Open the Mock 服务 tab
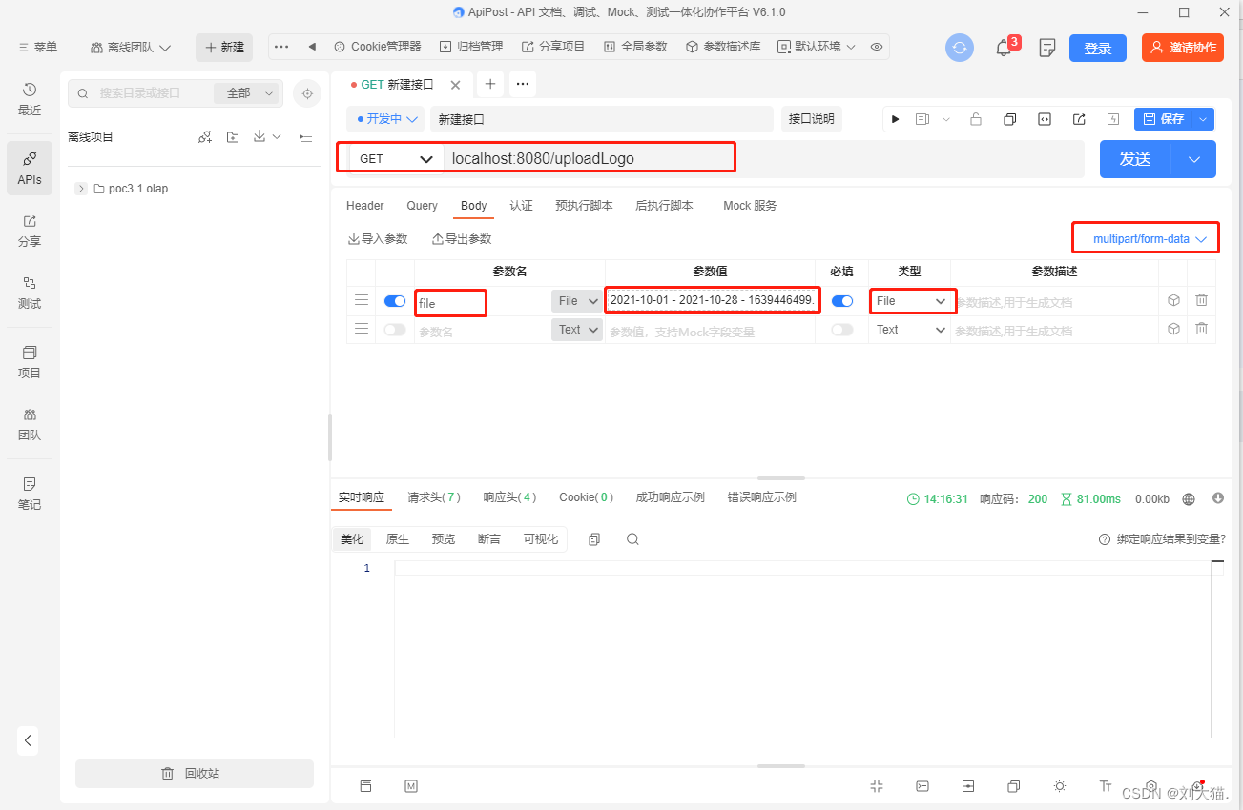The image size is (1243, 810). (749, 205)
